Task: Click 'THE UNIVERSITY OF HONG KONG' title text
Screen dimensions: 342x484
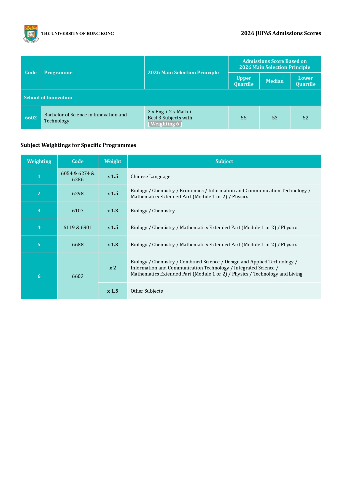Action: 77,33
